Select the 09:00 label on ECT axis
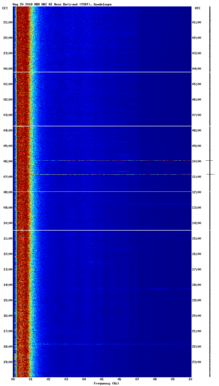219x386 pixels. pyautogui.click(x=8, y=208)
